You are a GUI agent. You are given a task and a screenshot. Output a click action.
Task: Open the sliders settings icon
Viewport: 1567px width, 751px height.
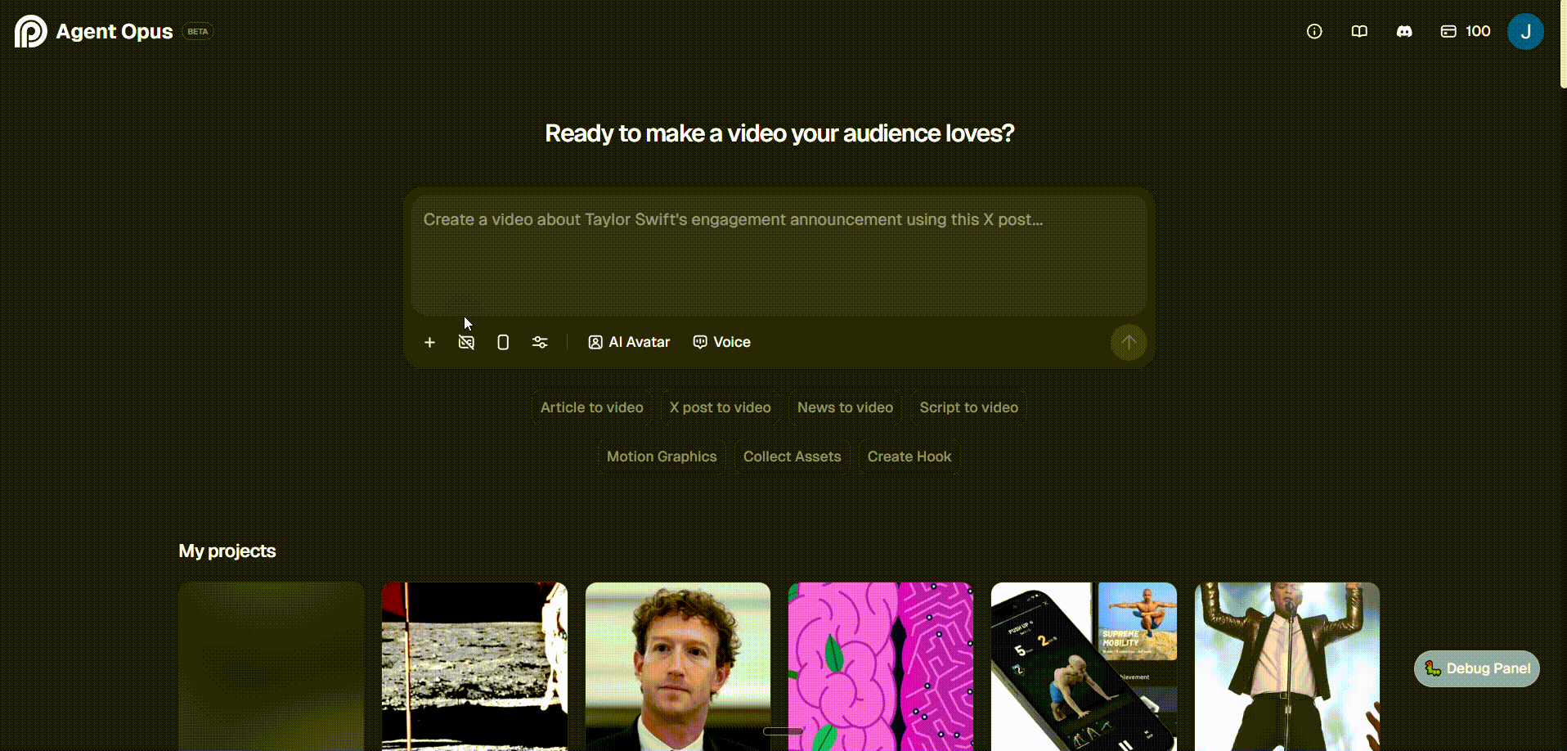click(x=540, y=342)
